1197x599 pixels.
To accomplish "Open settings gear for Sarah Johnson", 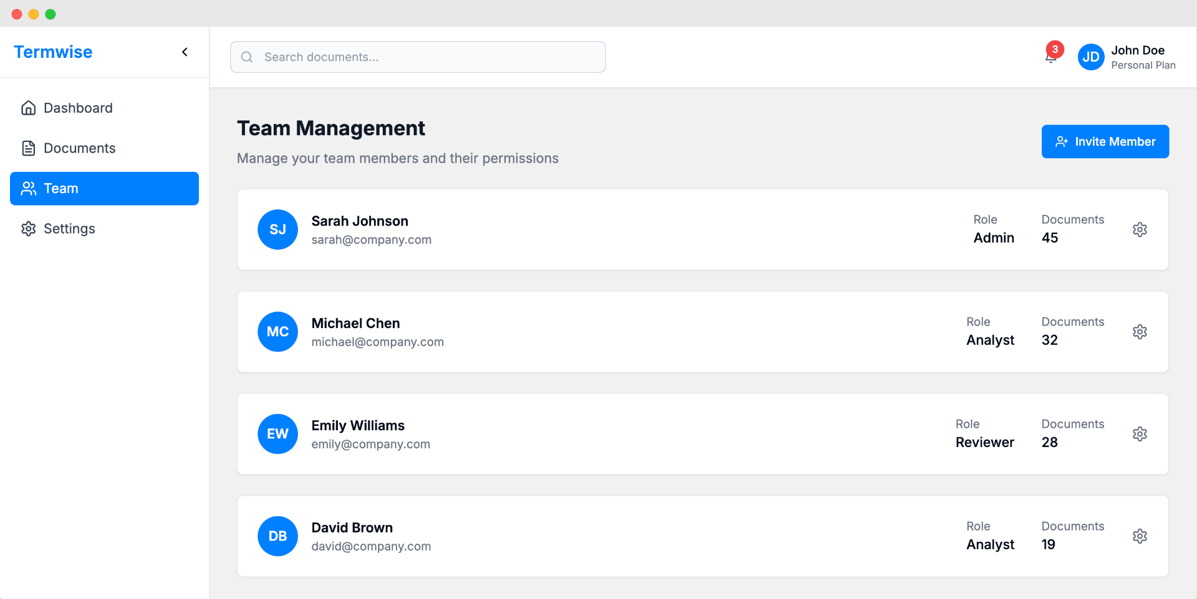I will 1140,229.
